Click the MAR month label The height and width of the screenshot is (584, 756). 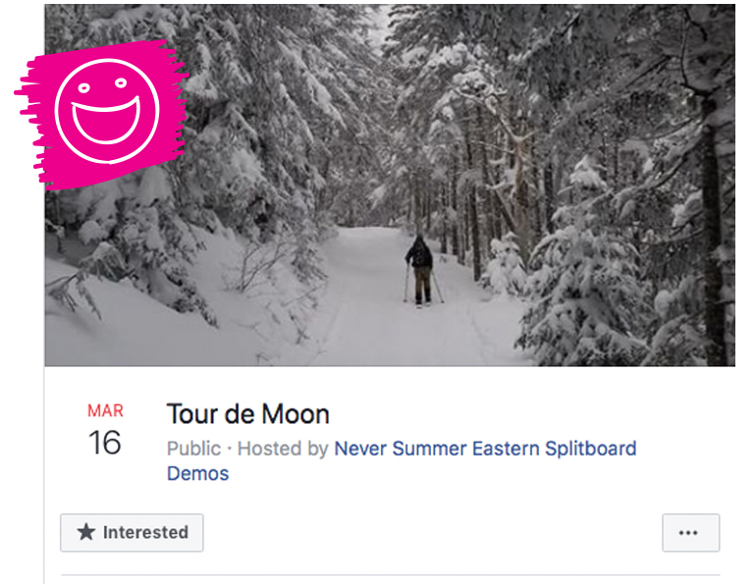point(105,411)
